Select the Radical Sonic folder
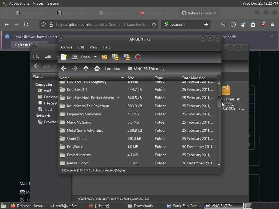The image size is (279, 209). 138,163
